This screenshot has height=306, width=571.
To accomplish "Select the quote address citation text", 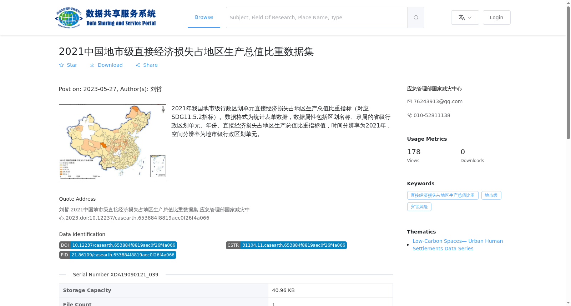I will (x=154, y=214).
